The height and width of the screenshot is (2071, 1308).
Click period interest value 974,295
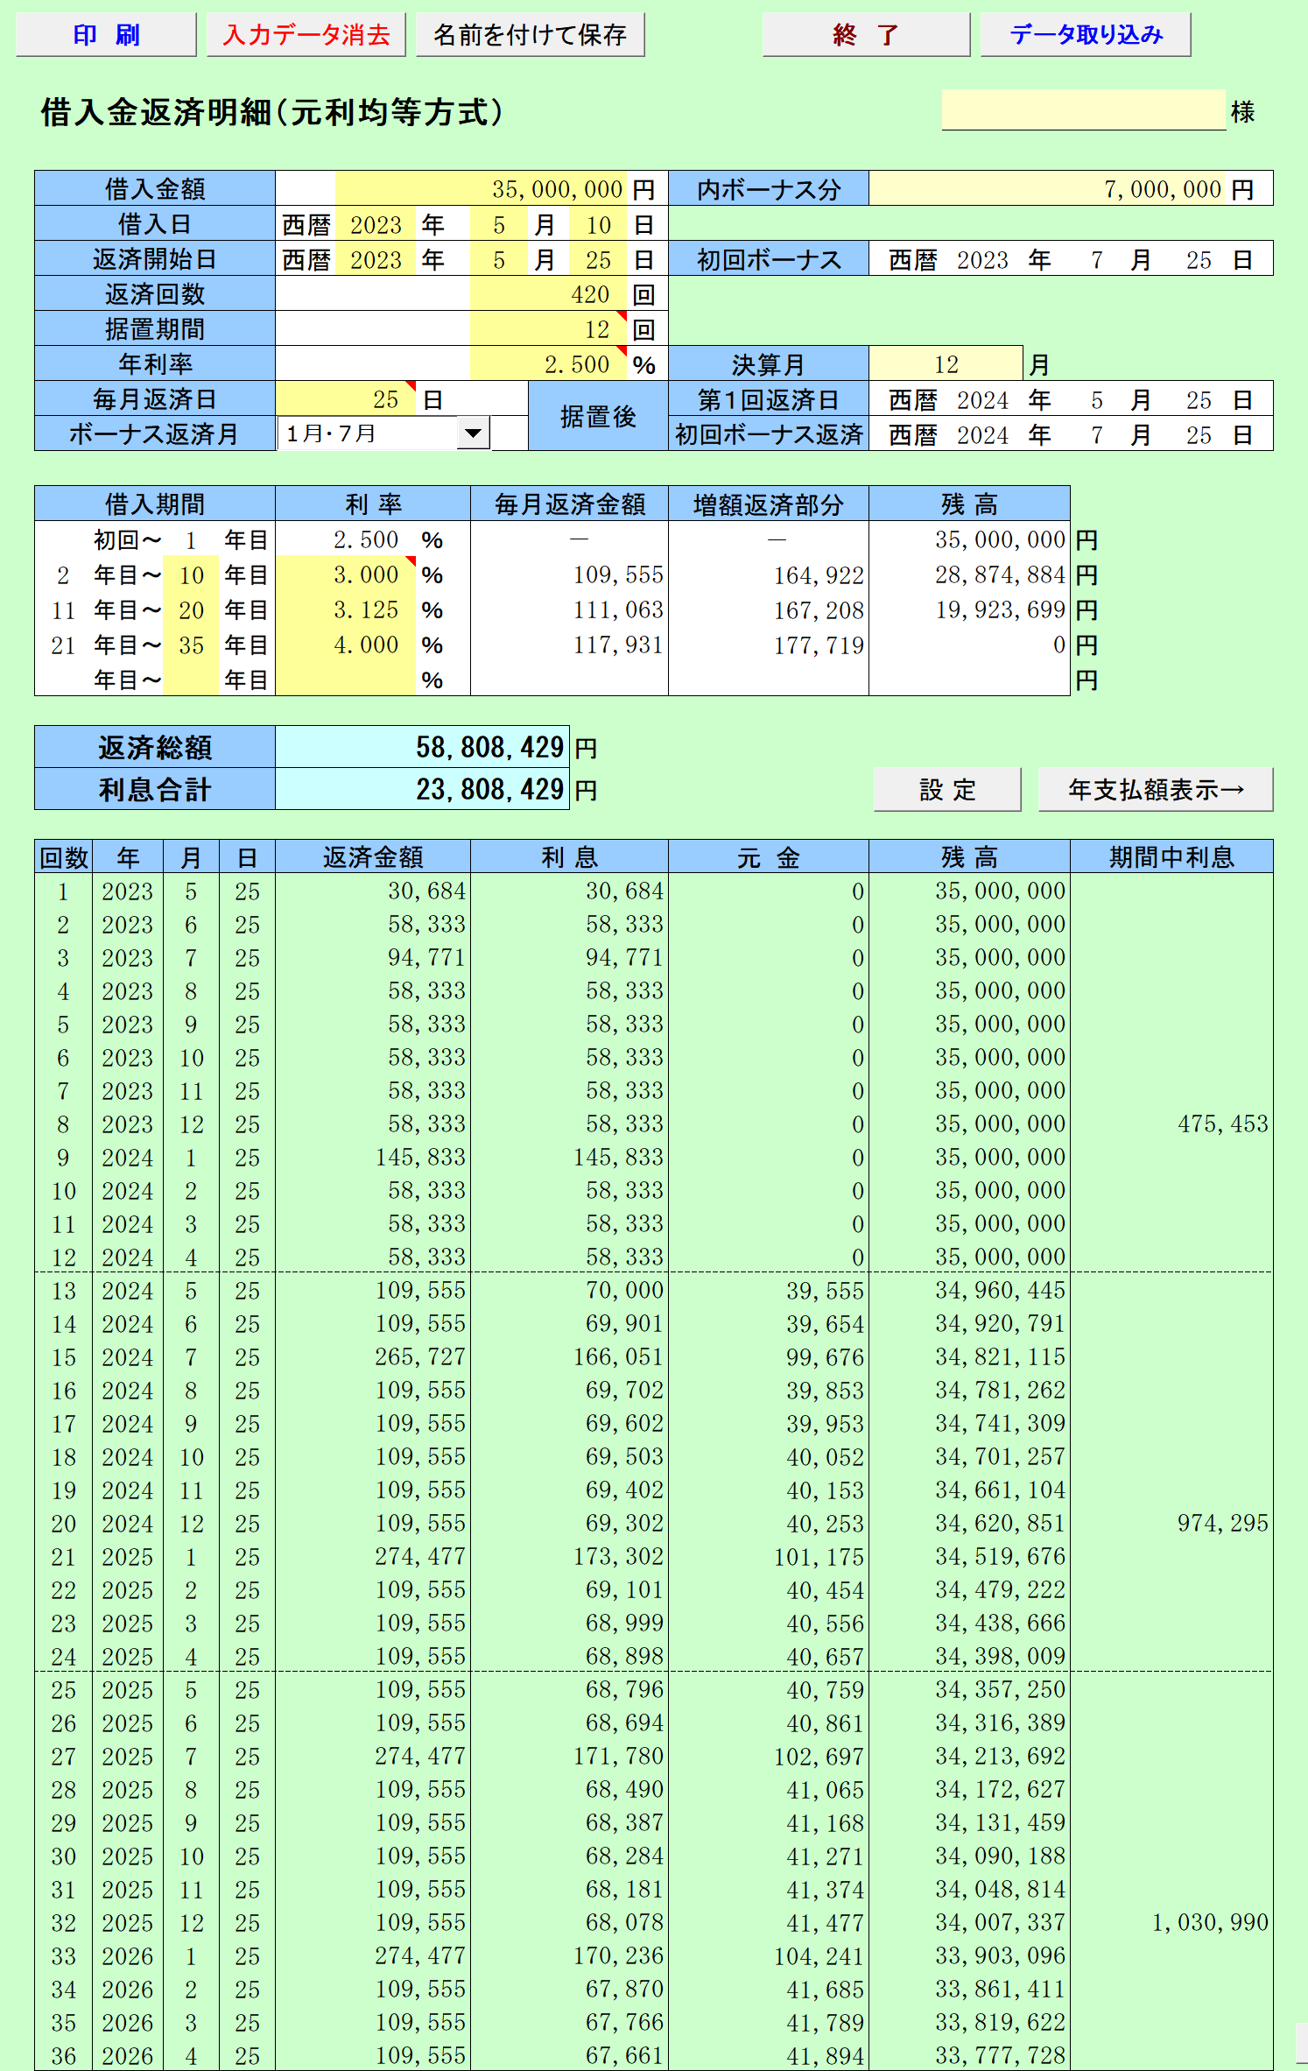[1222, 1523]
